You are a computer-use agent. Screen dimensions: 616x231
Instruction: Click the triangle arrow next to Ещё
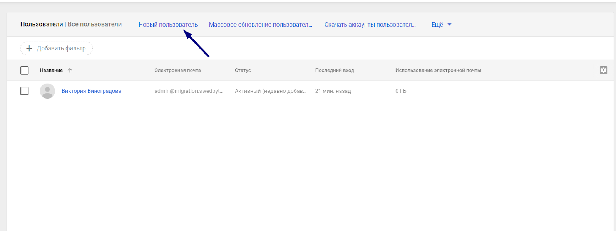click(x=449, y=25)
